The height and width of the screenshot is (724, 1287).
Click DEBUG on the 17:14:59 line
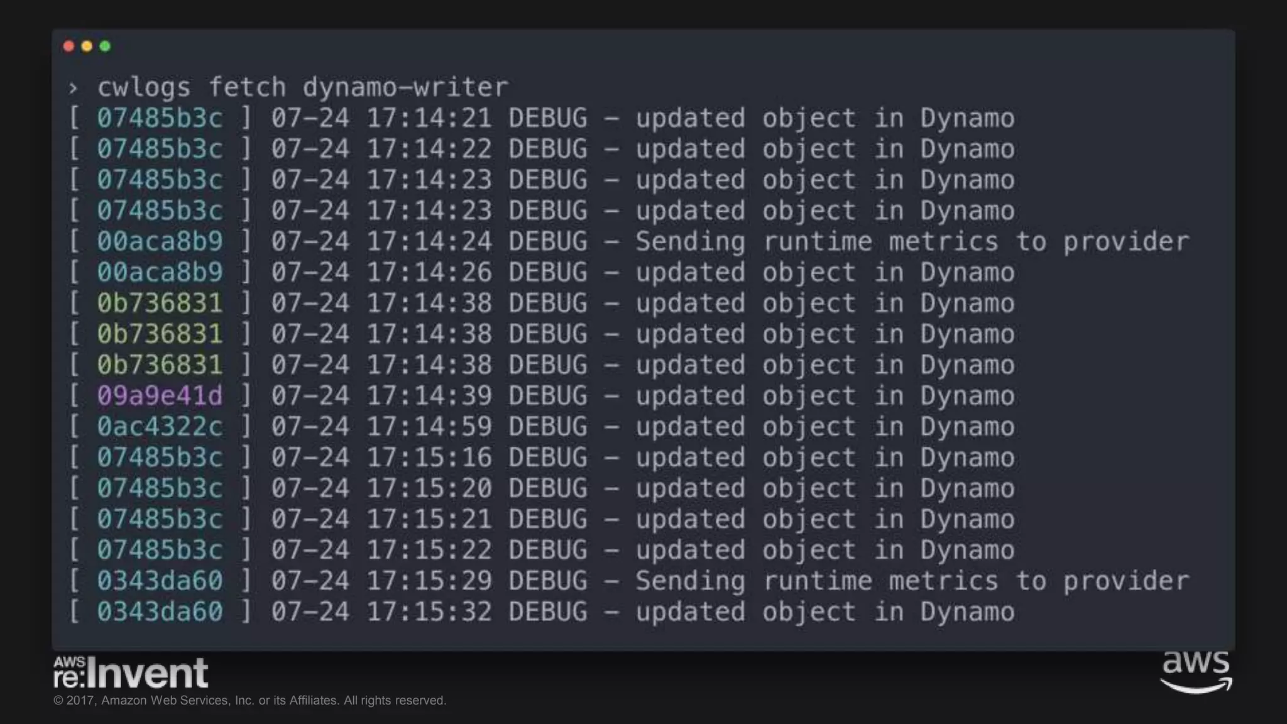(548, 427)
